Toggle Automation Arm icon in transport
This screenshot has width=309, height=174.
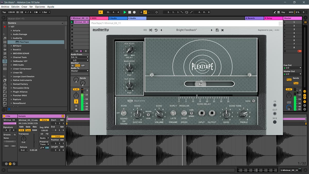click(x=145, y=12)
